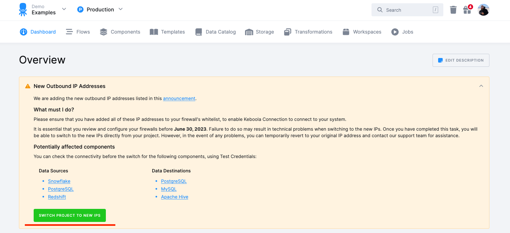This screenshot has height=233, width=510.
Task: Click the Flows lines icon
Action: pos(69,32)
